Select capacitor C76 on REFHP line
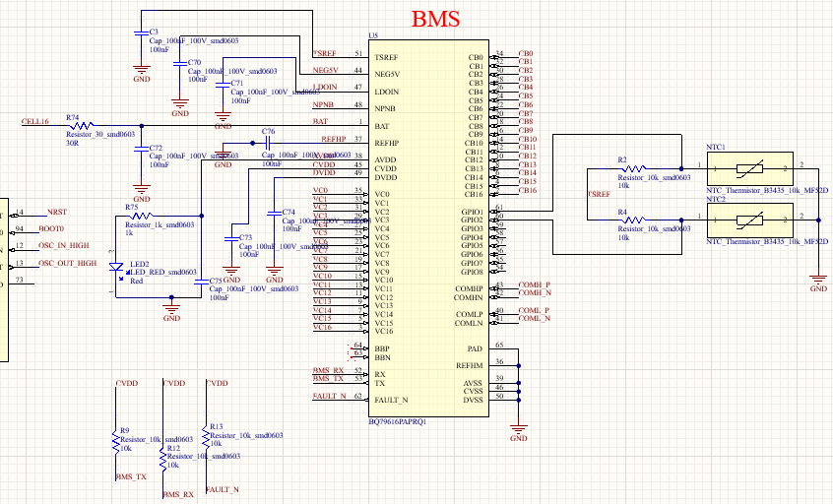 pyautogui.click(x=268, y=143)
